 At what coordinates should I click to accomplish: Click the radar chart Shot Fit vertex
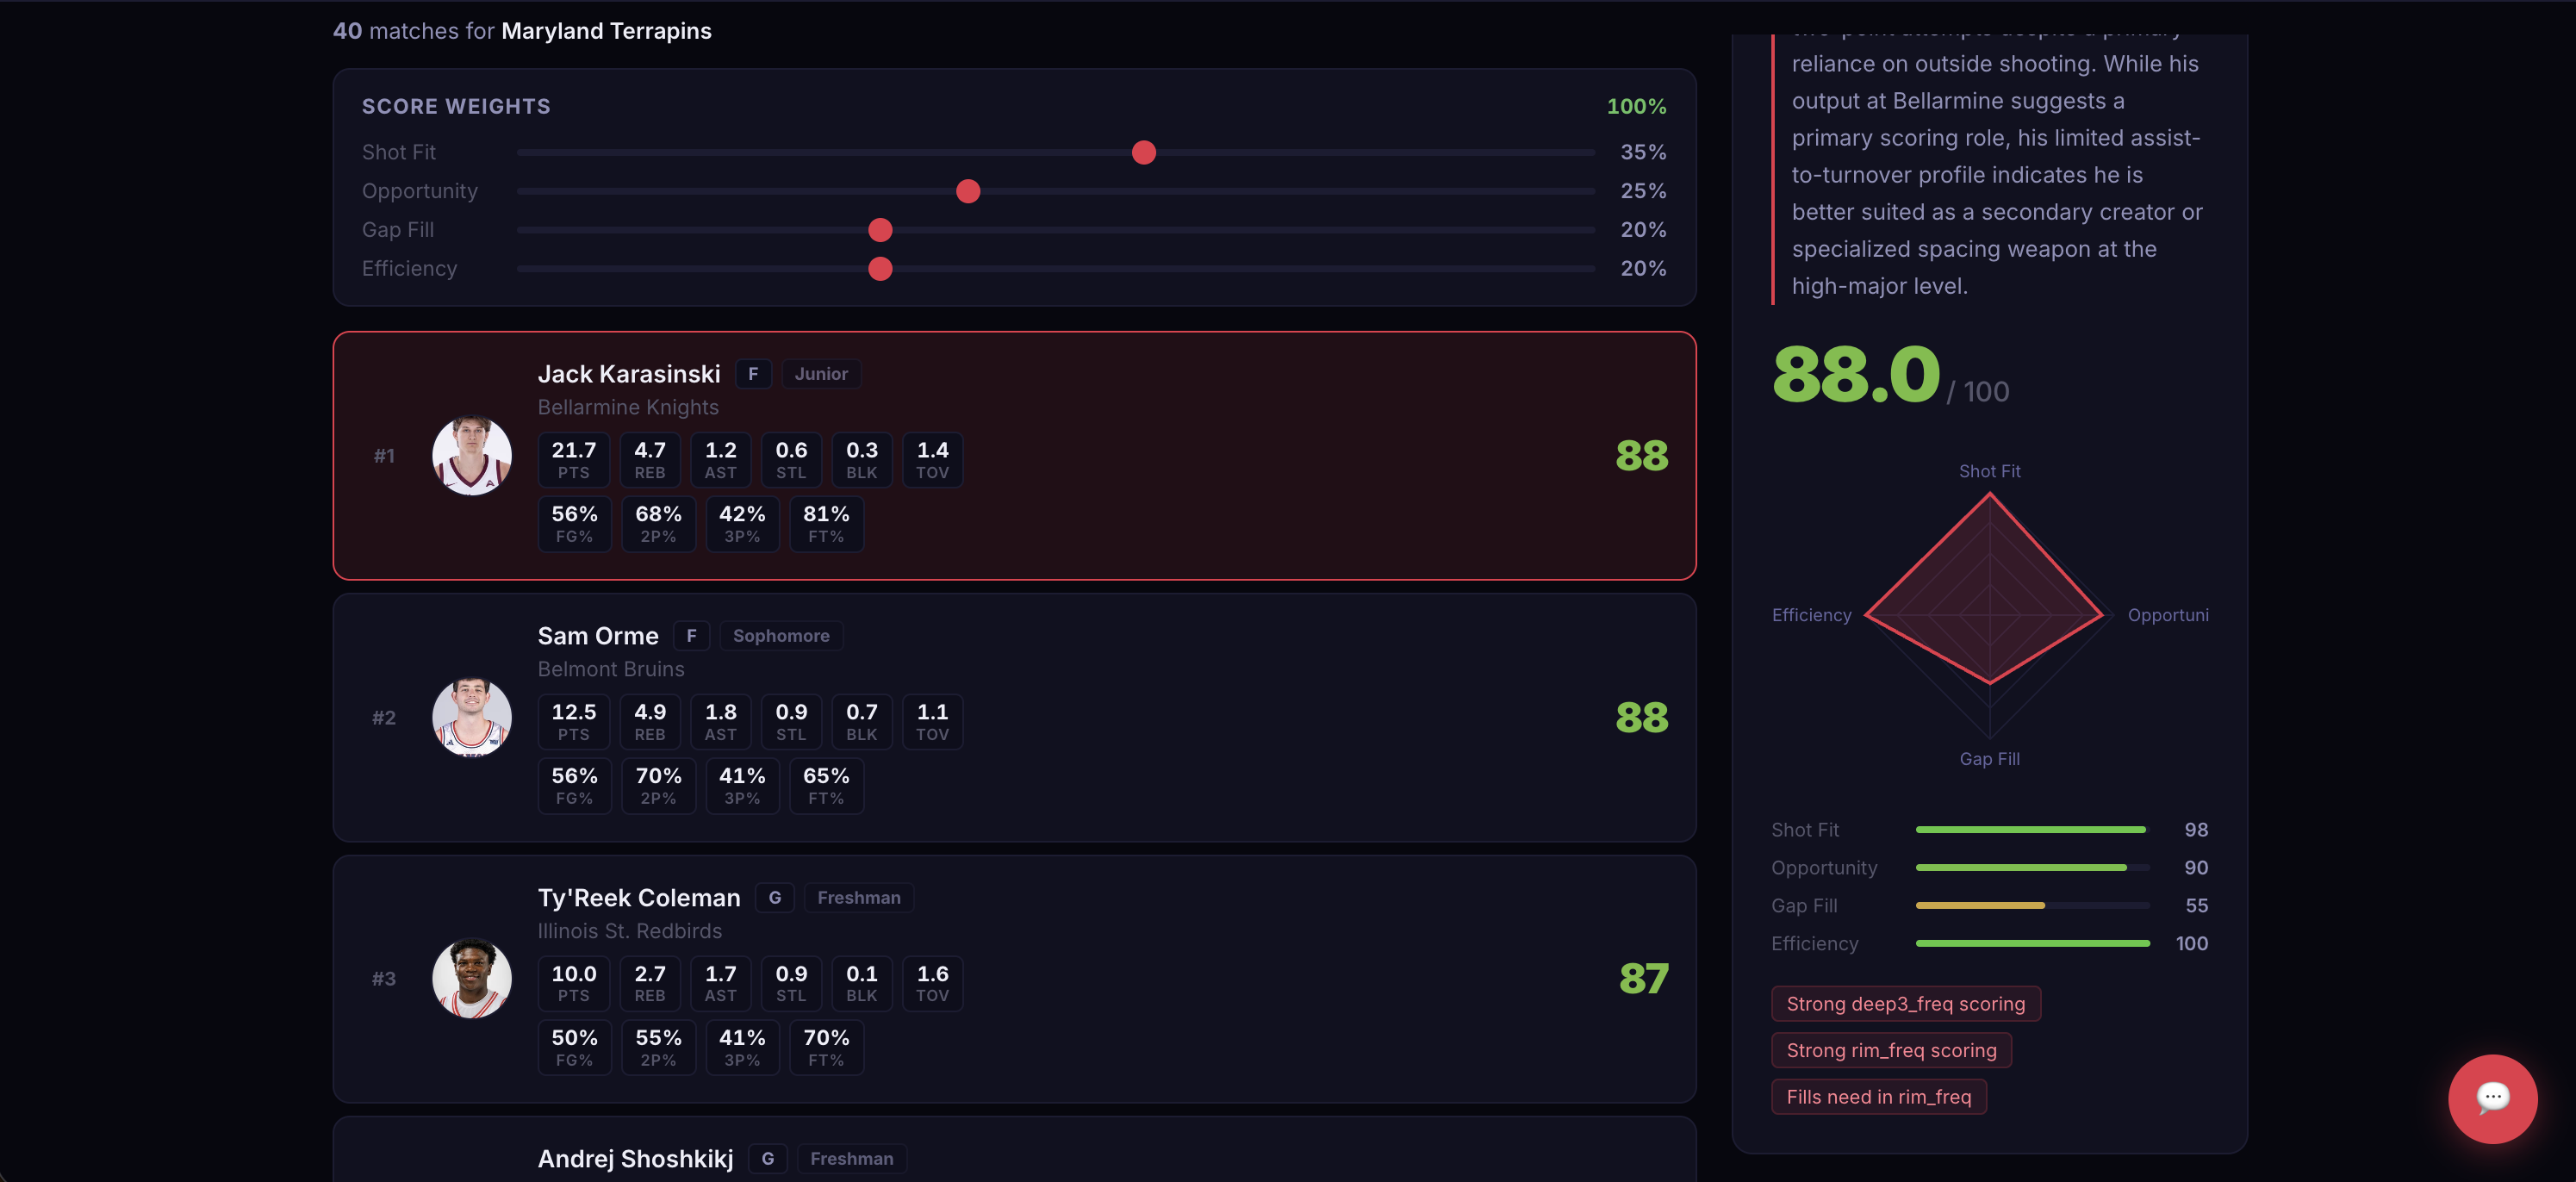tap(1989, 495)
